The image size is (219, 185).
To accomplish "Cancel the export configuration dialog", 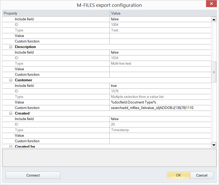I will click(x=202, y=175).
